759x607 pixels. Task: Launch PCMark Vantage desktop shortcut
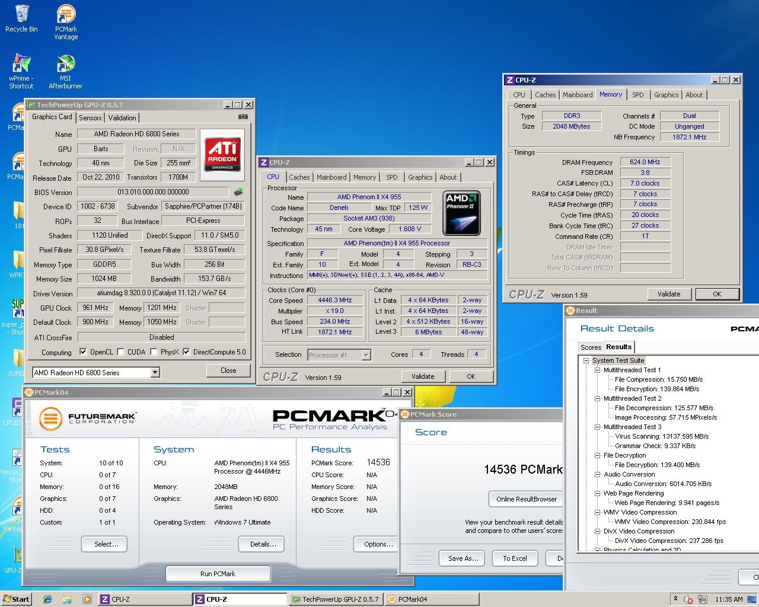[66, 22]
